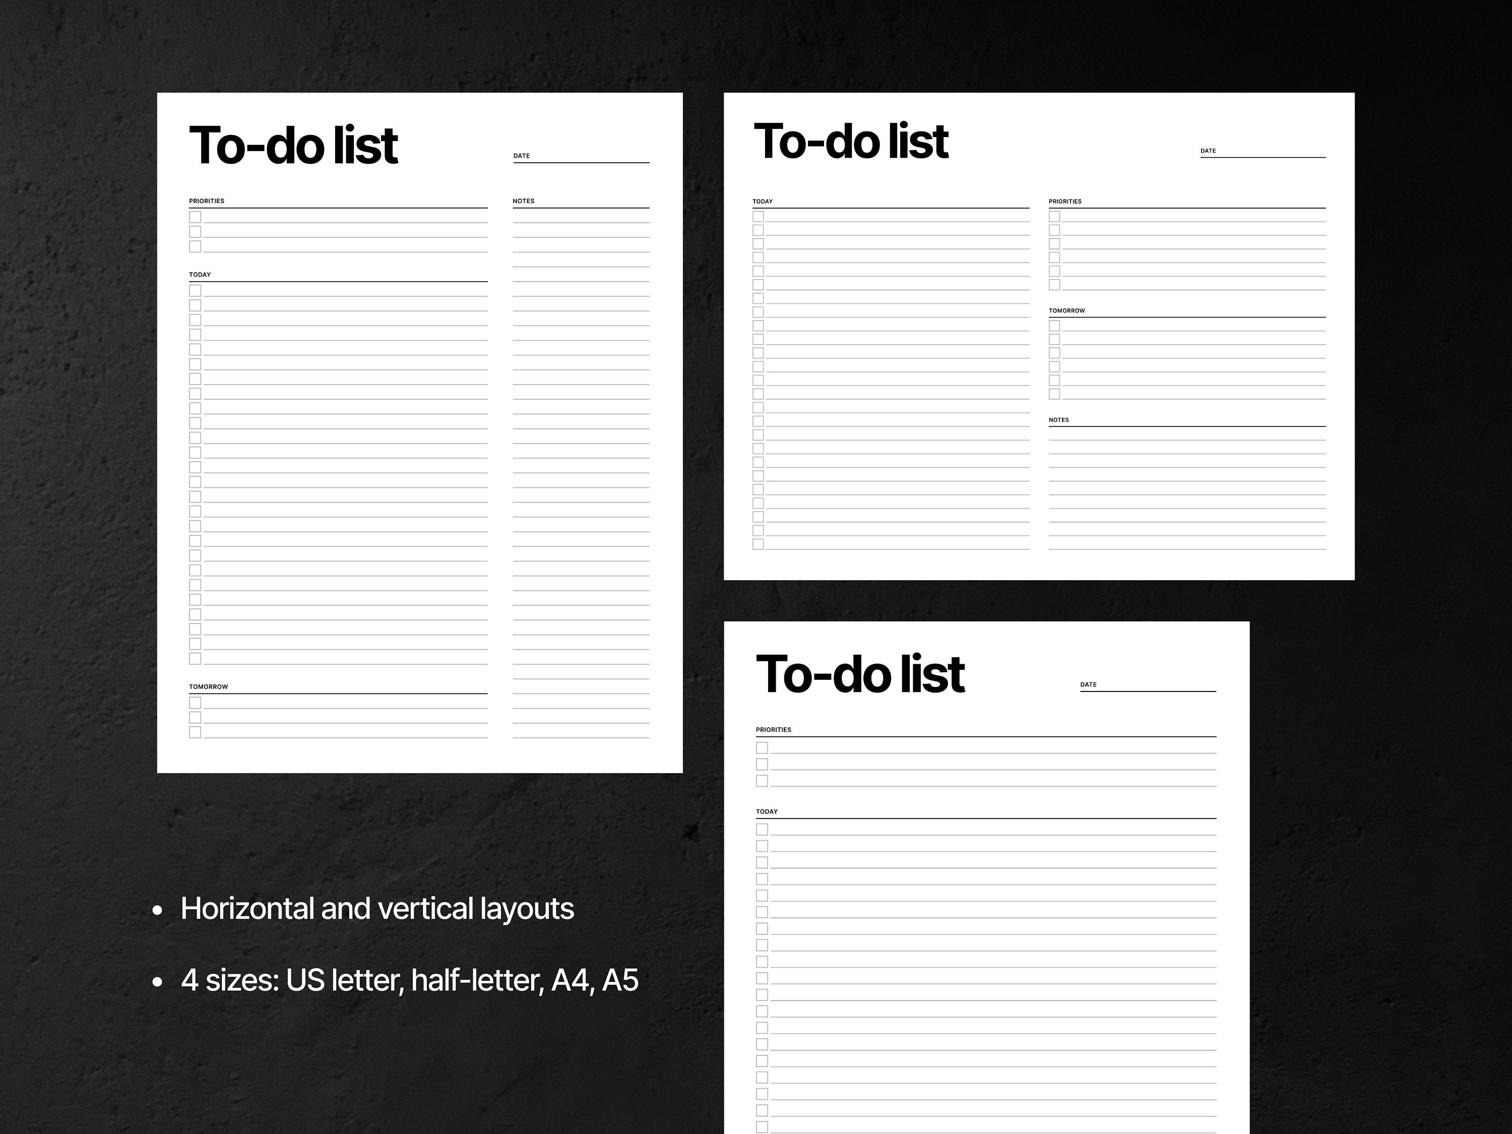This screenshot has width=1512, height=1134.
Task: Open the landscape to-do list page
Action: point(1039,336)
